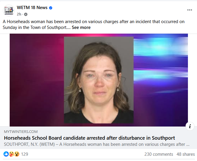Click the link info "i" icon
The image size is (197, 161).
190,126
